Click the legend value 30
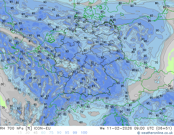Viewport: 174px width, 135px height. [27, 133]
